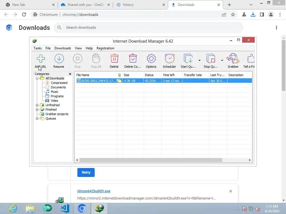
Task: Sort by Description column header
Action: click(239, 75)
